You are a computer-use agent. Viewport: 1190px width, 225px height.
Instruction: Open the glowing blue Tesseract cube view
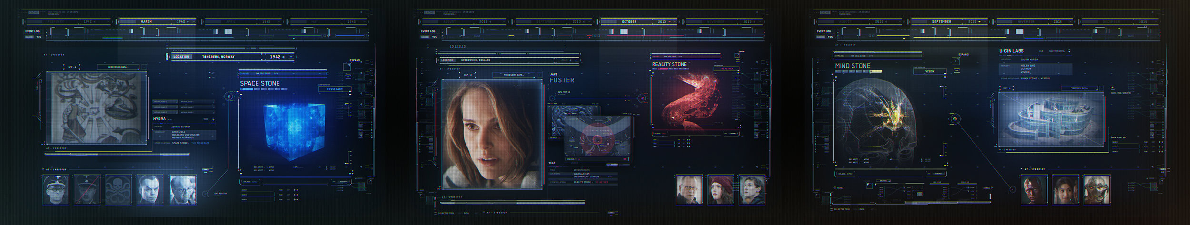pos(294,132)
